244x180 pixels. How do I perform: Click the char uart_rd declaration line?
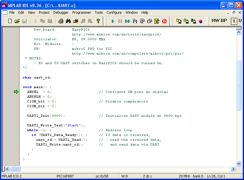click(x=37, y=77)
